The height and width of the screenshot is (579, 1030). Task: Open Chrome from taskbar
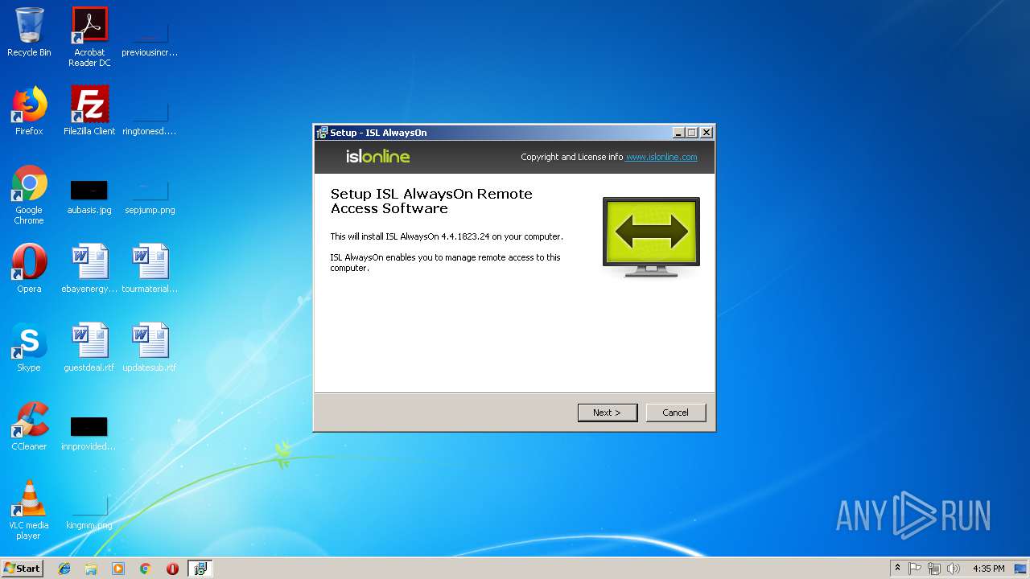tap(146, 569)
